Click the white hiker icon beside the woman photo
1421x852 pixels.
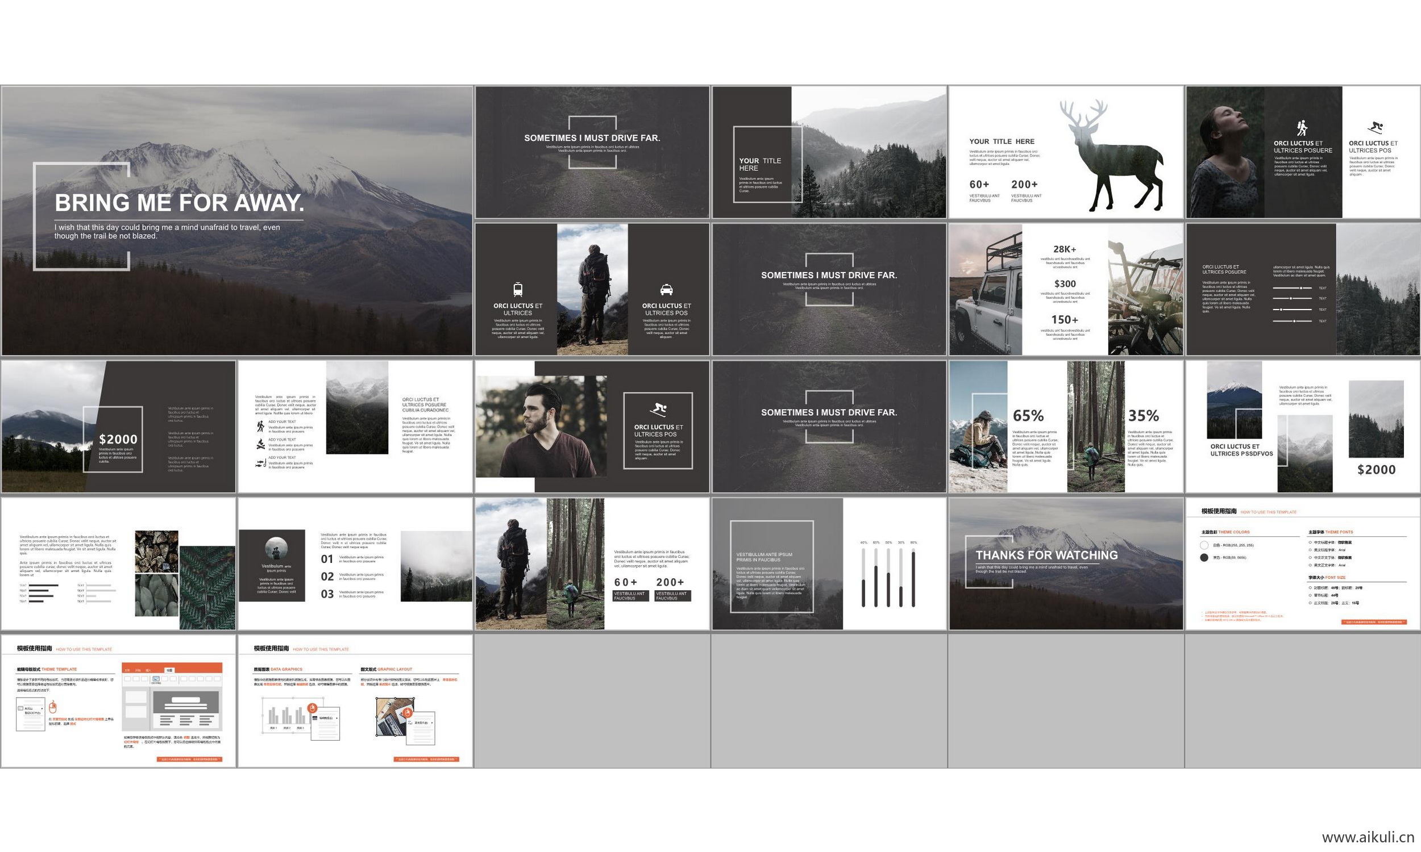pyautogui.click(x=1302, y=127)
